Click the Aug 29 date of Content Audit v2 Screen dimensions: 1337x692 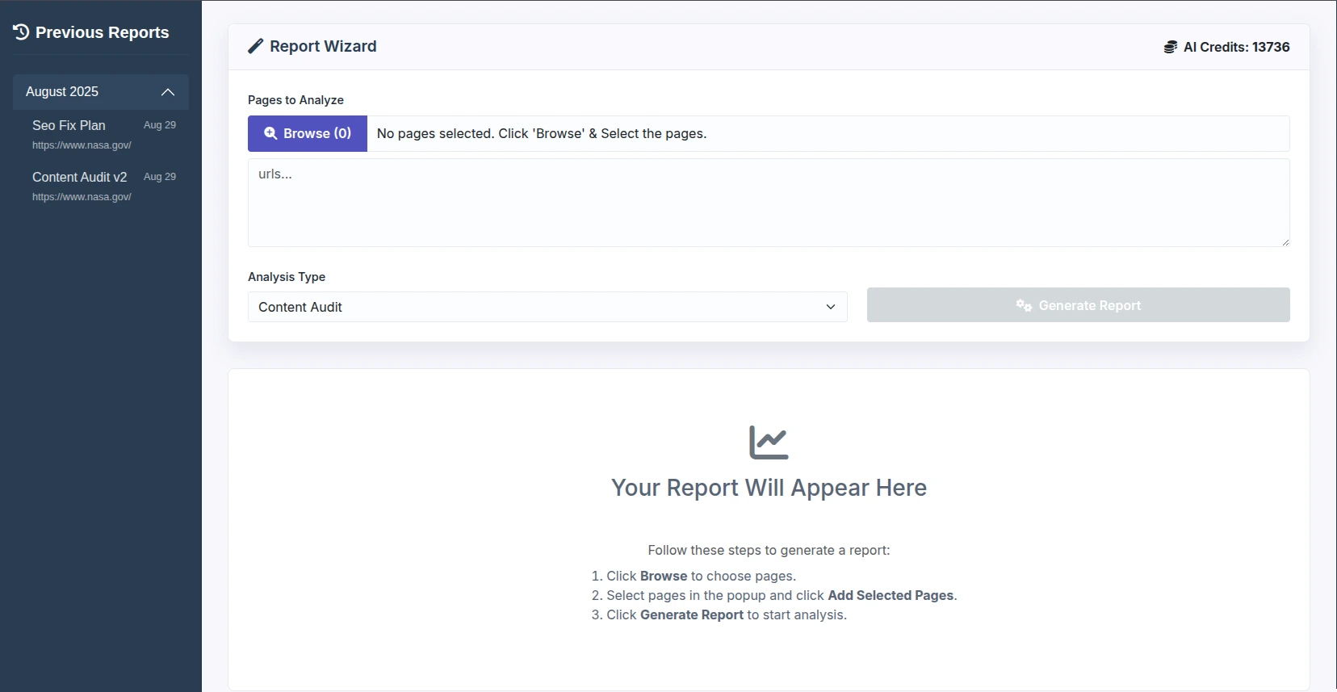tap(160, 177)
